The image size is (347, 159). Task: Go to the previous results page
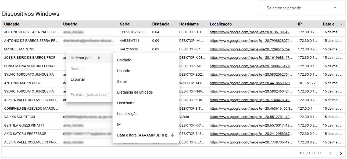[330, 153]
